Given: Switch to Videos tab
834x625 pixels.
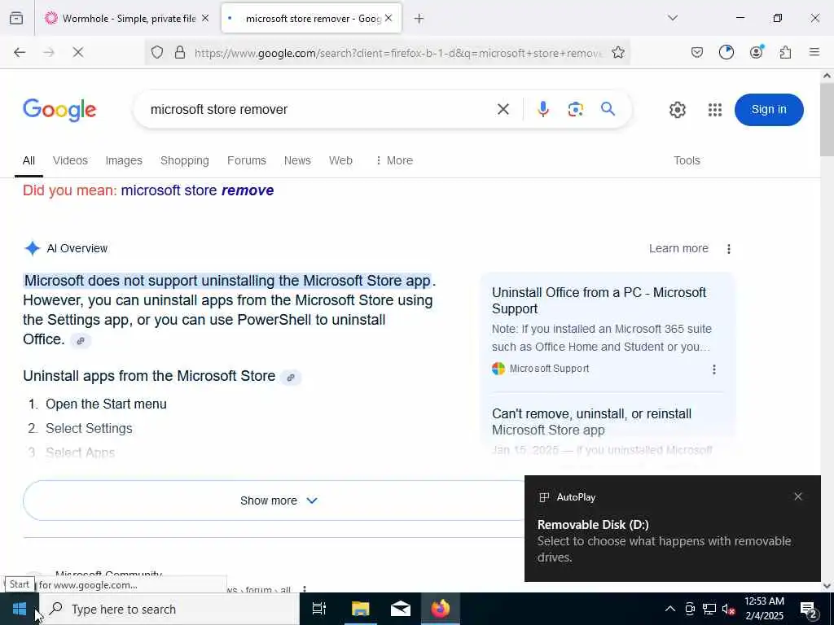Looking at the screenshot, I should point(70,160).
